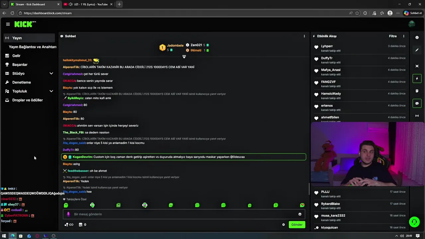Add page to favorites star
The image size is (425, 239).
pyautogui.click(x=357, y=13)
